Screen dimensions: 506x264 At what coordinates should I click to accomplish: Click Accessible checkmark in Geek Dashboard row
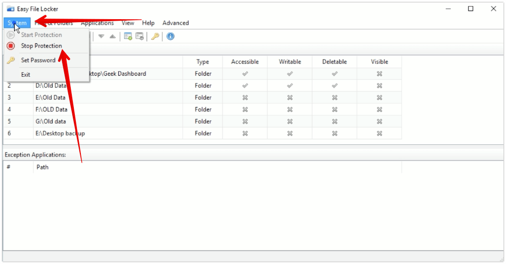point(245,74)
